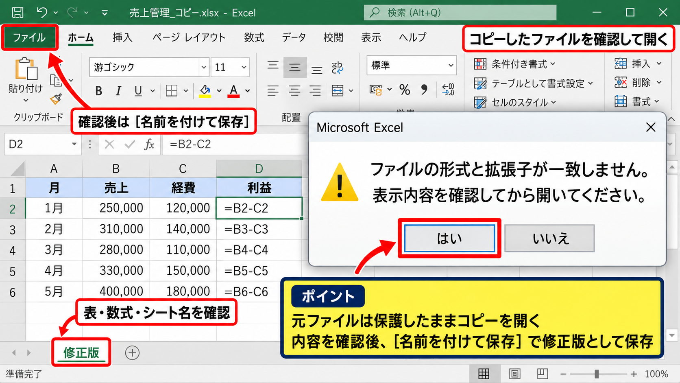
Task: Open the ページ レイアウト tab
Action: (189, 37)
